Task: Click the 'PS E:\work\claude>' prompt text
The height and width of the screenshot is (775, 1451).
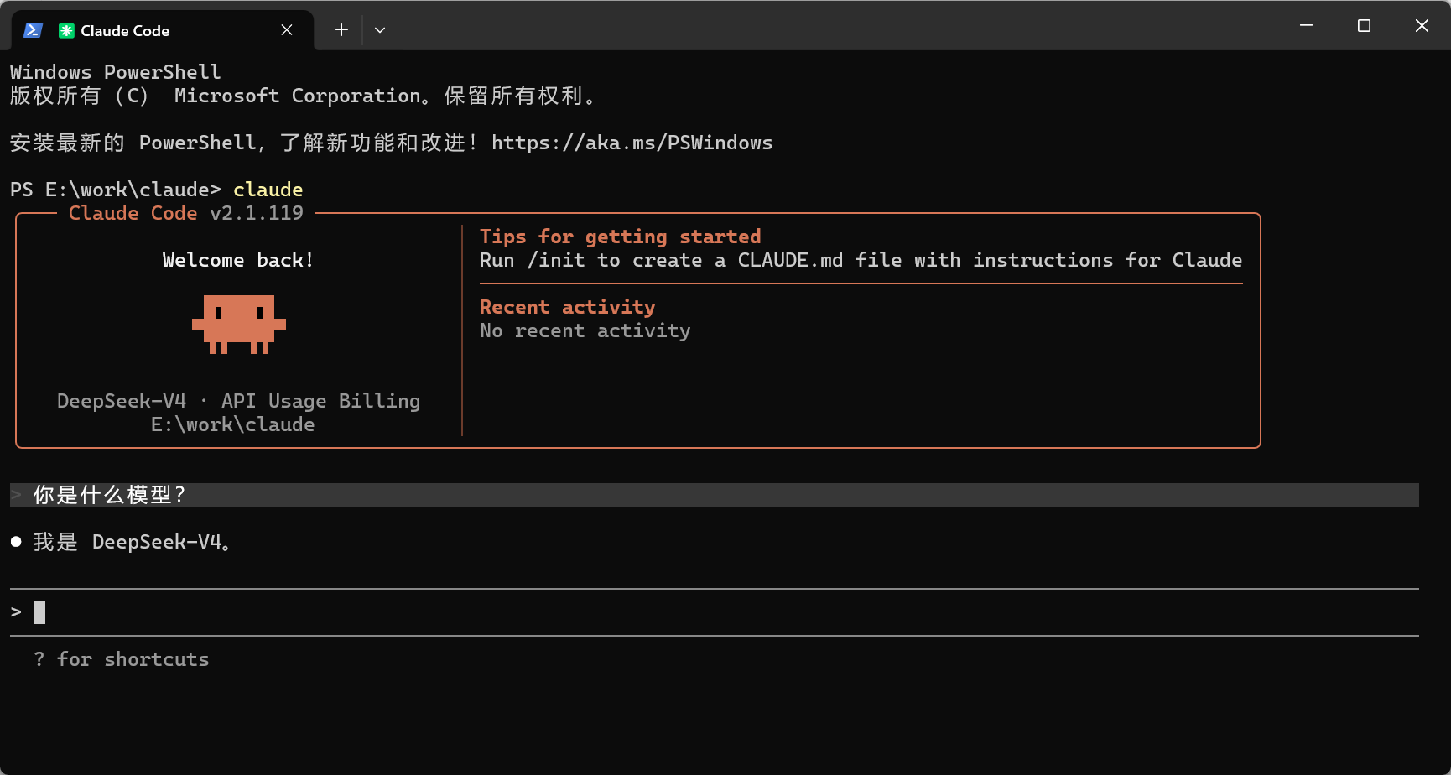Action: pyautogui.click(x=115, y=190)
